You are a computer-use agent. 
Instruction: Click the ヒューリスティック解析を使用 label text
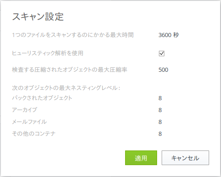[x=47, y=54]
